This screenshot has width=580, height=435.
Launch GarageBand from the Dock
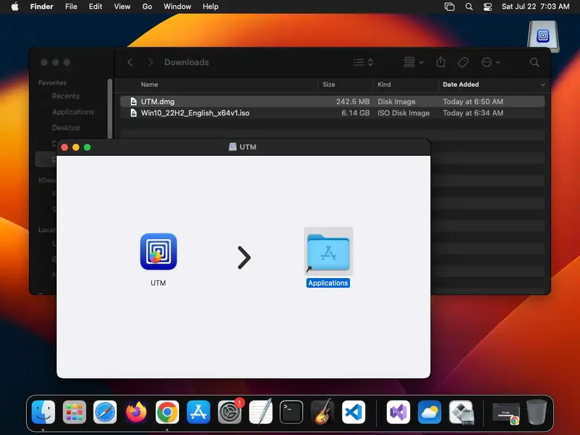[x=322, y=412]
